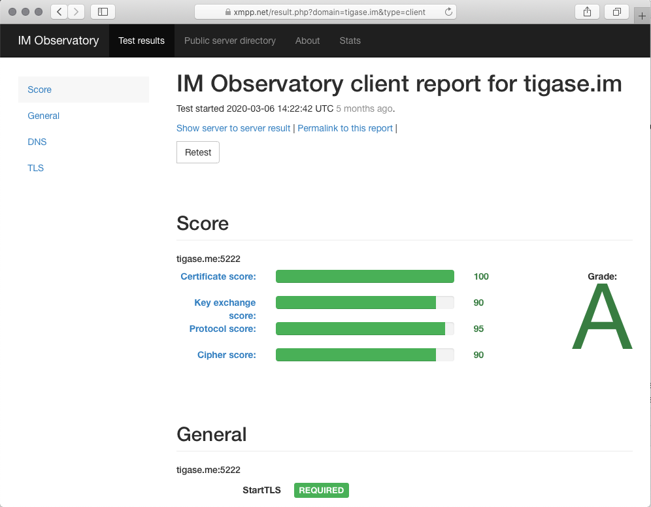The width and height of the screenshot is (651, 507).
Task: Open the About page in the navbar
Action: pos(308,41)
